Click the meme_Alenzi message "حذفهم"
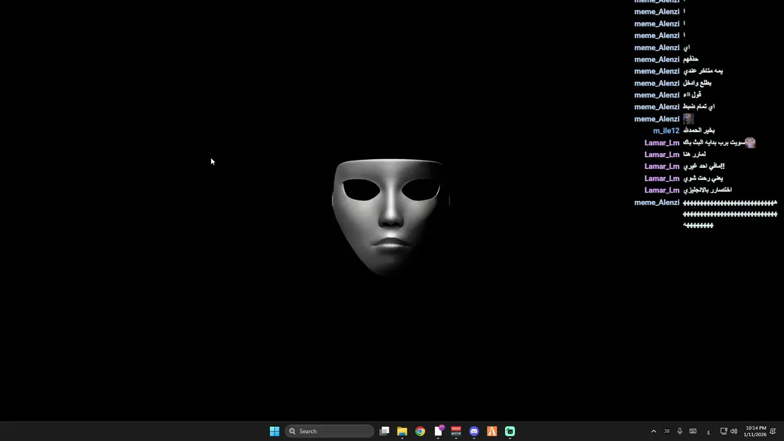The image size is (784, 441). click(691, 59)
